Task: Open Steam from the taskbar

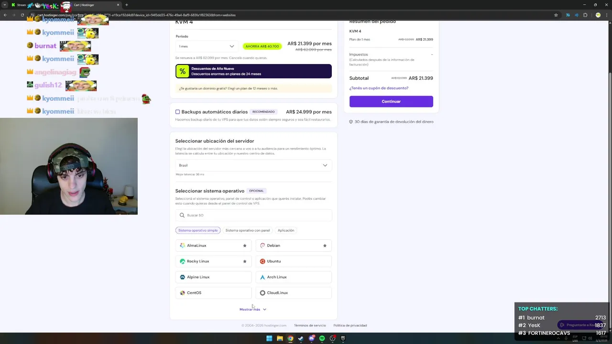Action: (301, 338)
